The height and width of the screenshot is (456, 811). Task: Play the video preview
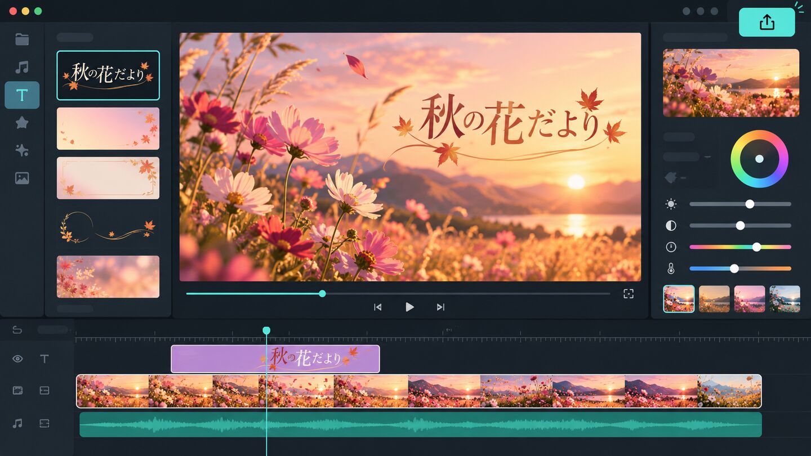pyautogui.click(x=409, y=307)
